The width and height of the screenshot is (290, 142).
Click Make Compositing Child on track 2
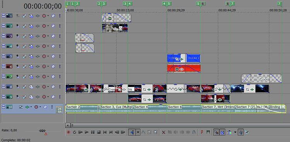point(18,26)
